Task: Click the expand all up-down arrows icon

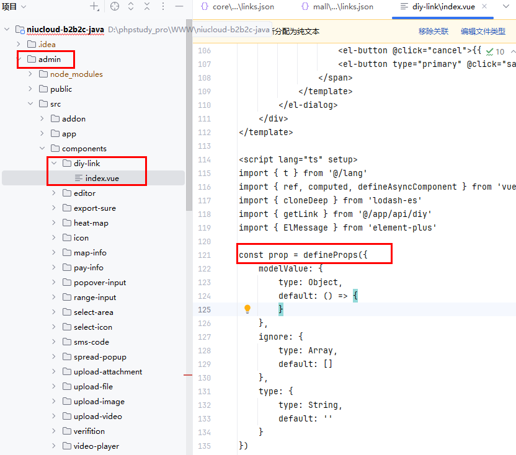Action: coord(131,6)
